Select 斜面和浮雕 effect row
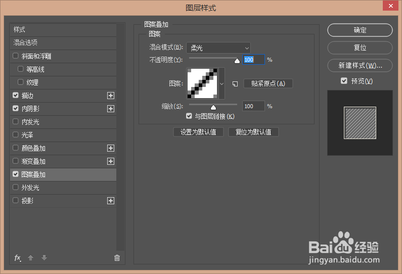This screenshot has height=274, width=402. [63, 56]
